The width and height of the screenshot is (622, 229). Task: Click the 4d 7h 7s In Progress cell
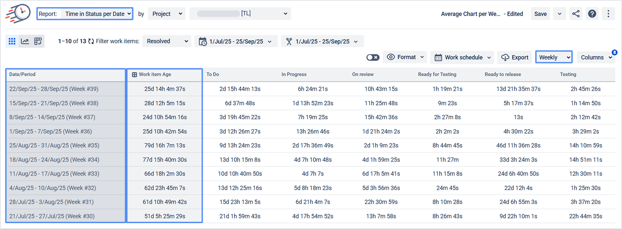coord(313,174)
